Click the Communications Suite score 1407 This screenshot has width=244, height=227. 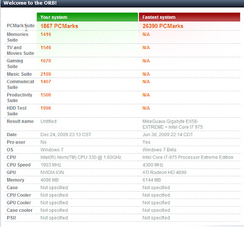[46, 82]
